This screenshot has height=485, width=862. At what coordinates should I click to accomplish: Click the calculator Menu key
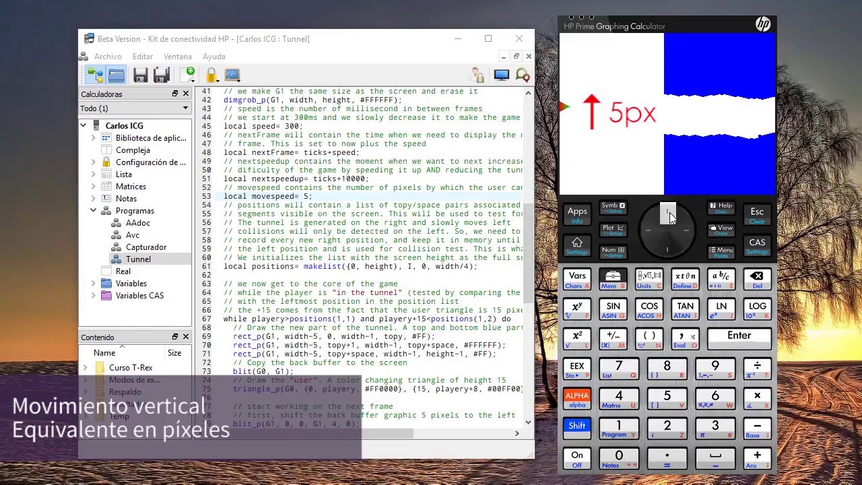tap(721, 251)
